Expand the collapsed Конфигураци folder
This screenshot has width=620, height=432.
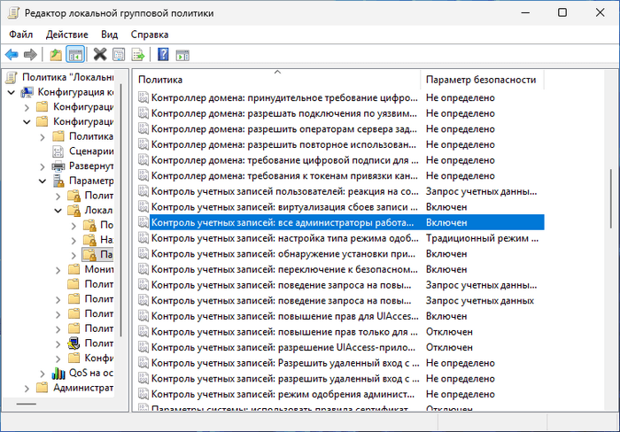(27, 107)
